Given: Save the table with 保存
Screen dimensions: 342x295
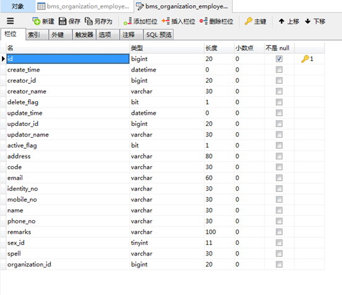Looking at the screenshot, I should tap(70, 21).
